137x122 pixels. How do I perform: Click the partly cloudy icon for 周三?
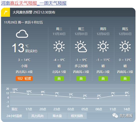[x=81, y=46]
